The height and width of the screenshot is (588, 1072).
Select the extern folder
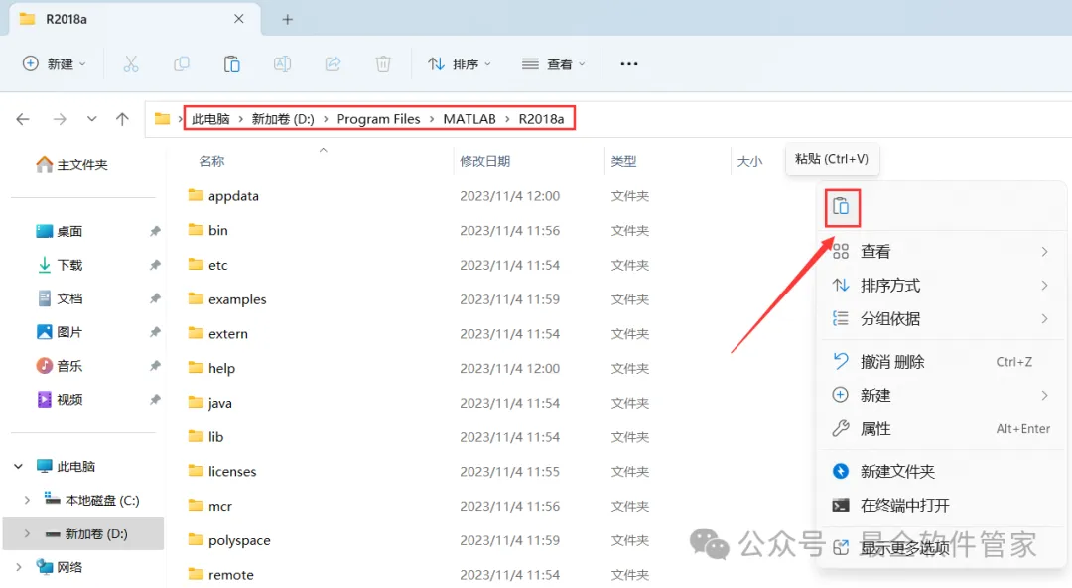pyautogui.click(x=218, y=333)
